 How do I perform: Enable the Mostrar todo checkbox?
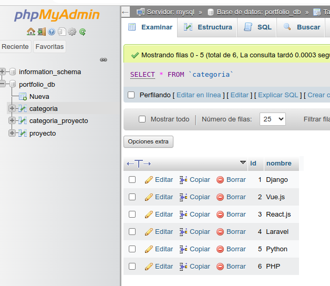(142, 119)
